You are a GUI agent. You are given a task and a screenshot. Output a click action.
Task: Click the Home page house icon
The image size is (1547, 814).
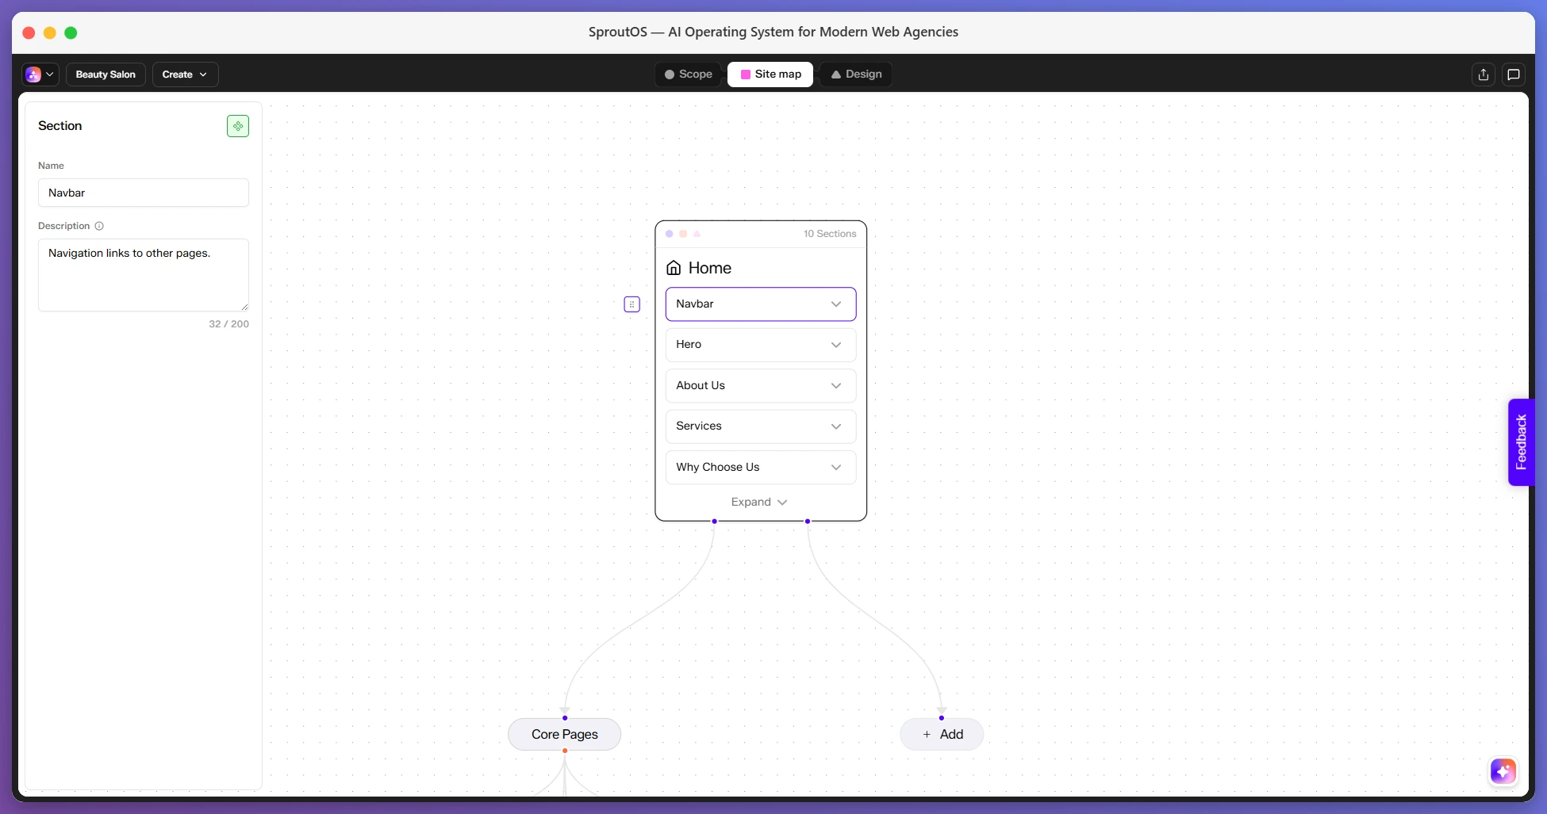coord(674,268)
